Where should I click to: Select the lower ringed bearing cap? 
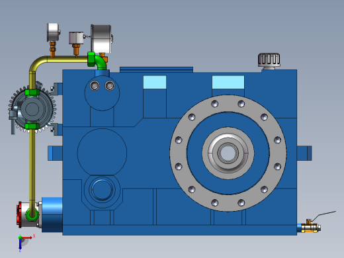(102, 190)
